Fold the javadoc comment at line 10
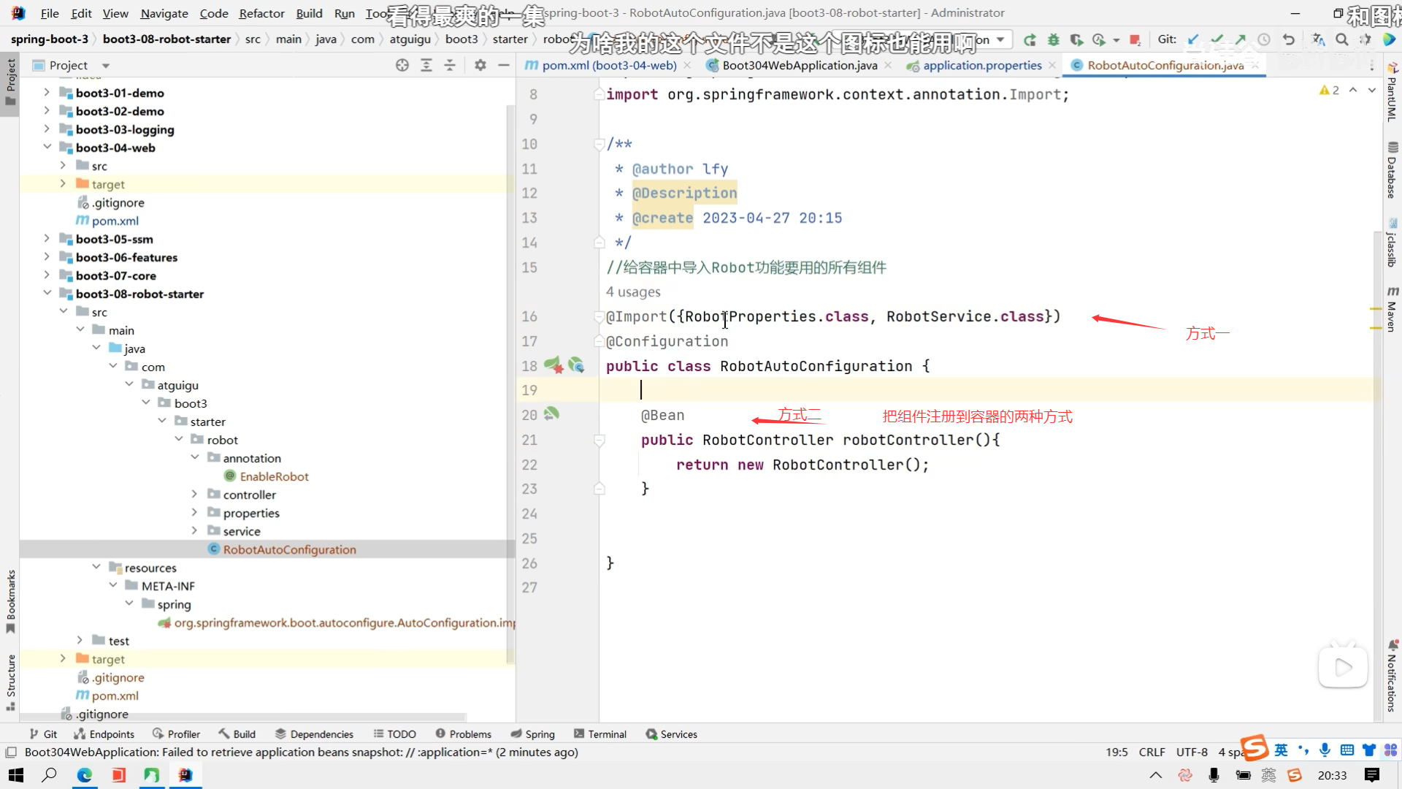 tap(599, 144)
